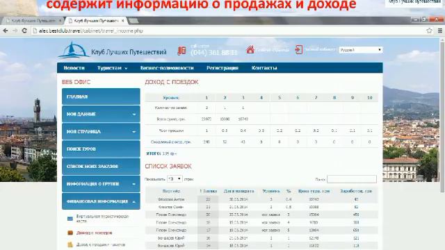Screen dimensions: 445x250
Task: Click the ticket sales income icon
Action: [x=70, y=244]
